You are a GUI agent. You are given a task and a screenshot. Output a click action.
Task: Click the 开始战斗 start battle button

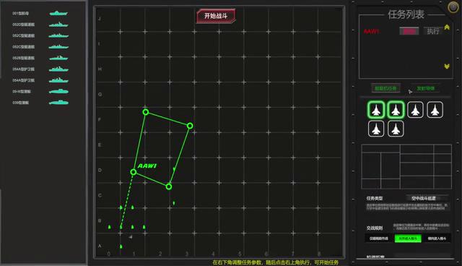(x=216, y=16)
